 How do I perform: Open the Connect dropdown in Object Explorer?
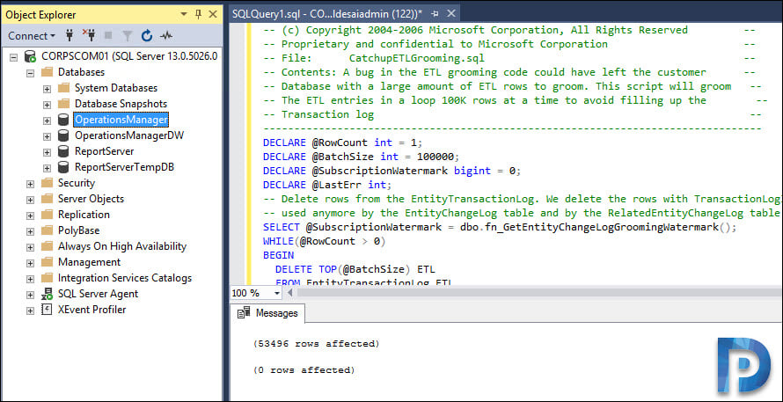click(x=32, y=36)
